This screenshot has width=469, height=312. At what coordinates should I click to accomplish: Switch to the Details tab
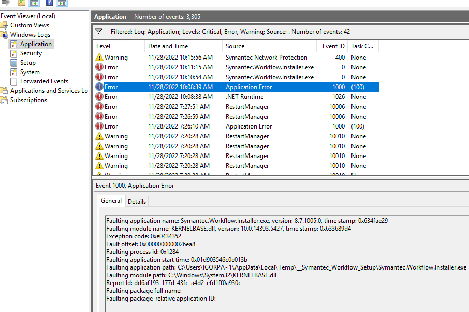tap(137, 202)
